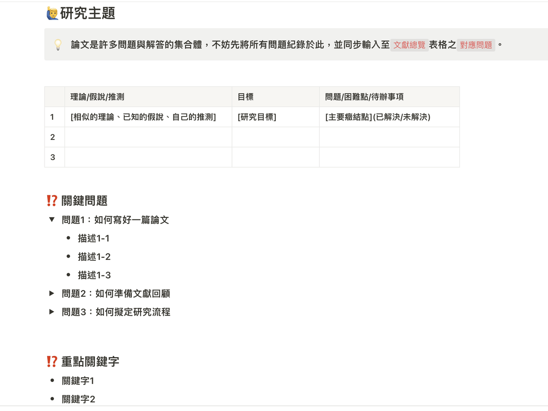Viewport: 548px width, 411px height.
Task: Click empty 問題/困難點 cell in row 2
Action: point(390,137)
